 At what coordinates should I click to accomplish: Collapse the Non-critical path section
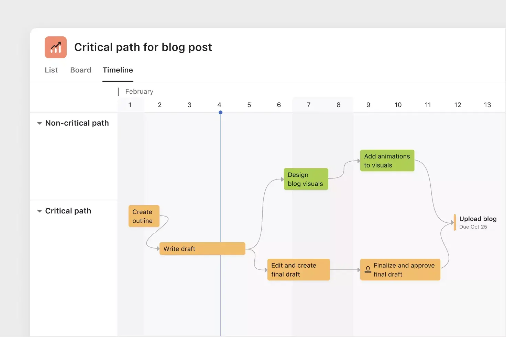point(39,123)
